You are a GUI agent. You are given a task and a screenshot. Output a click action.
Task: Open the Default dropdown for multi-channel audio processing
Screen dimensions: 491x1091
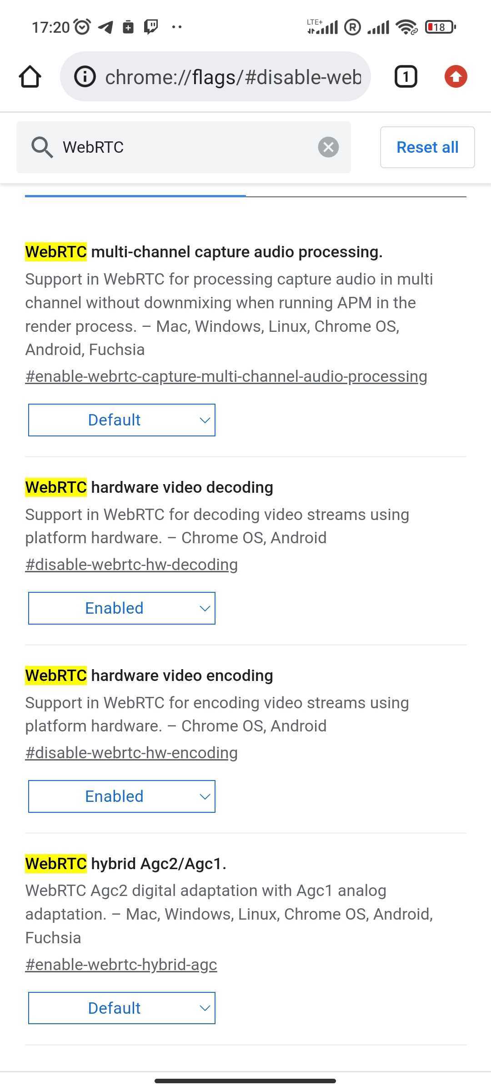coord(121,420)
